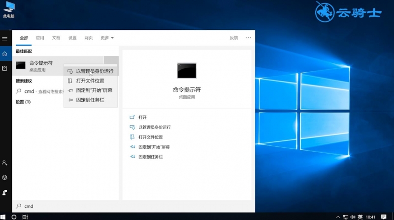Choose 以管理员身份运行 in context menu
Viewport: 394px width, 220px height.
pyautogui.click(x=91, y=71)
